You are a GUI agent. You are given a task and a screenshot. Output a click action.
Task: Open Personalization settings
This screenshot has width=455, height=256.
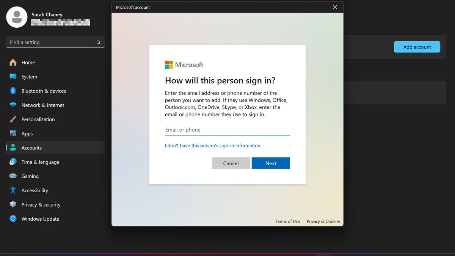[x=13, y=119]
